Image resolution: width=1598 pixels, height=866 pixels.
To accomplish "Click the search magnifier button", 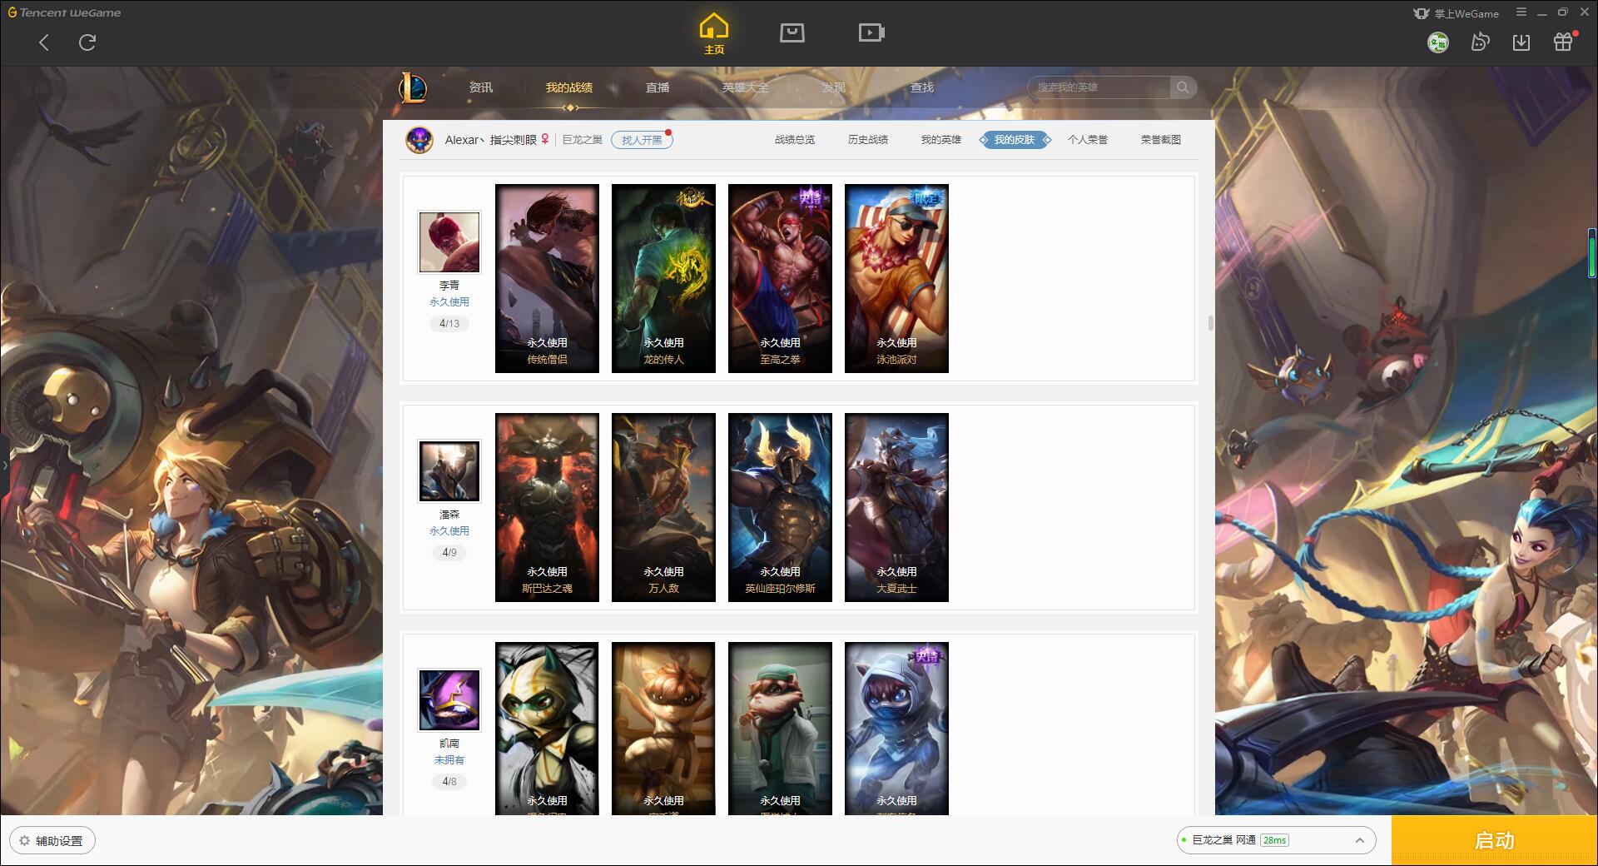I will pos(1183,87).
